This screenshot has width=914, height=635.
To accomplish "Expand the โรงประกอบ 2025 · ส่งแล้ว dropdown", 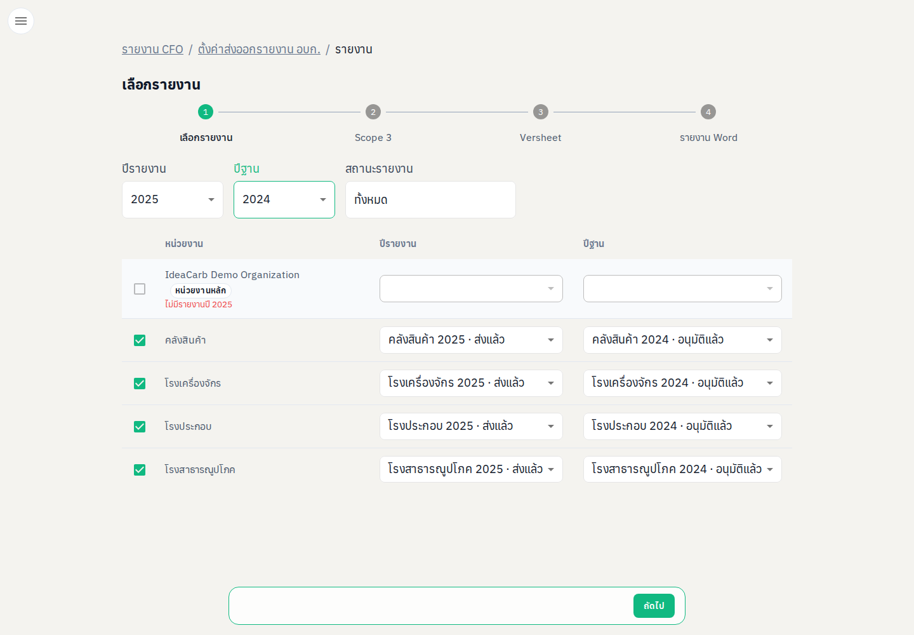I will [x=471, y=426].
